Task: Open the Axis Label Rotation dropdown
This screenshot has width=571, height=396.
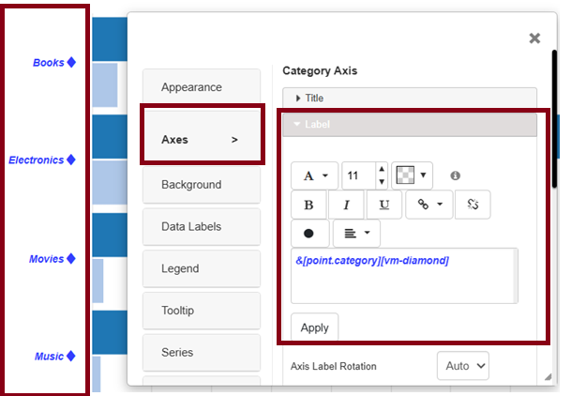Action: coord(463,365)
